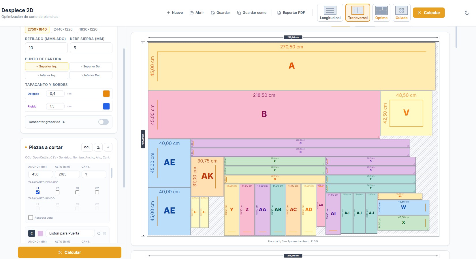
Task: Select piece AI on the cutting diagram
Action: tap(333, 213)
